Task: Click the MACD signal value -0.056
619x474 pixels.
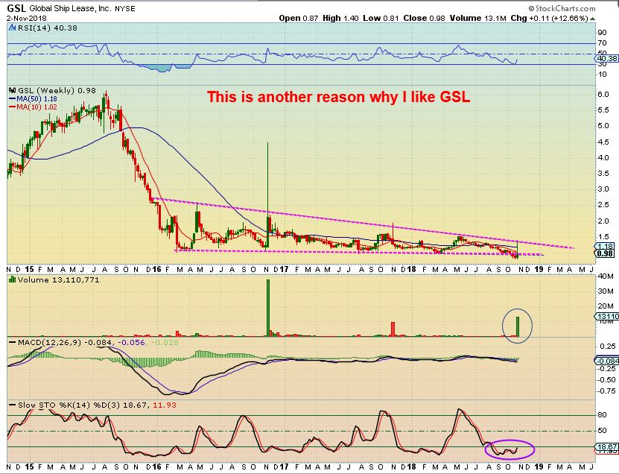Action: click(131, 343)
